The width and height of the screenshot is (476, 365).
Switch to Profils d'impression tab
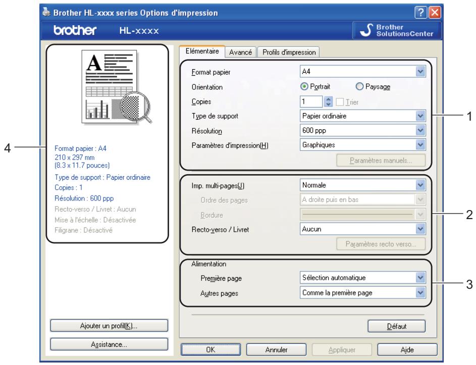(289, 52)
